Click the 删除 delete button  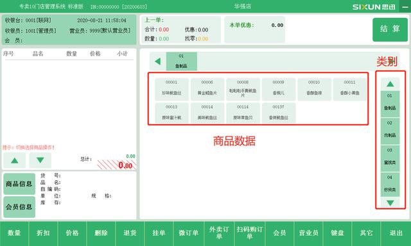coord(101,233)
